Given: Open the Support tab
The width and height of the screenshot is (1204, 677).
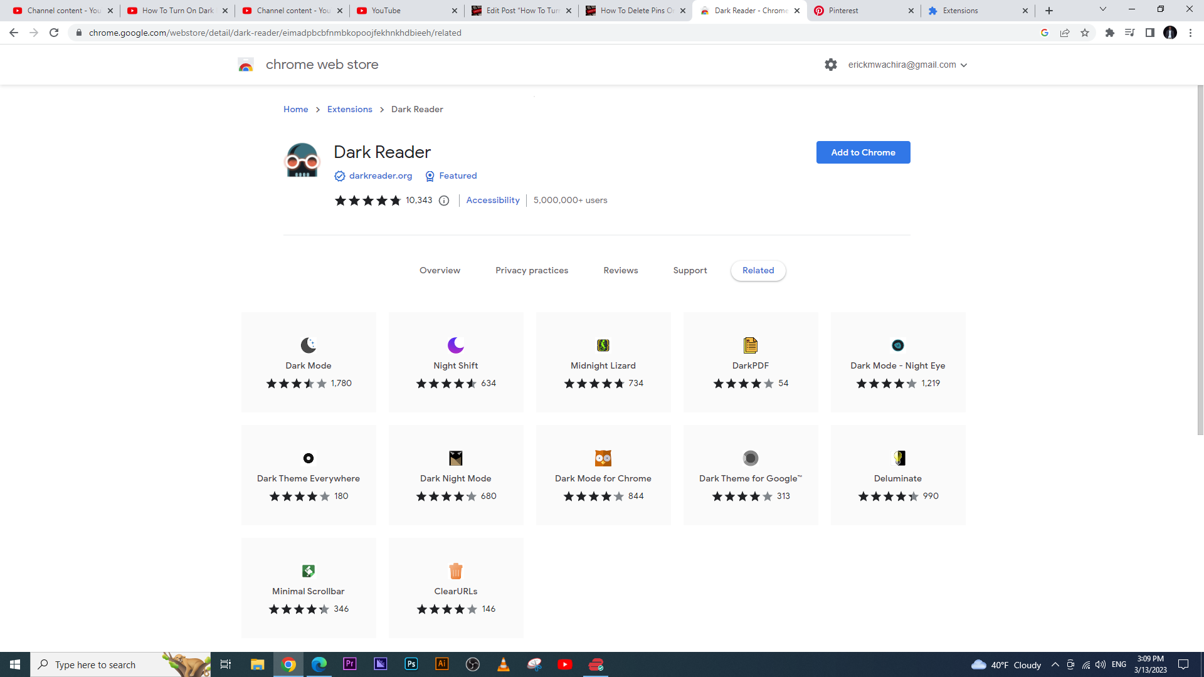Looking at the screenshot, I should tap(690, 271).
